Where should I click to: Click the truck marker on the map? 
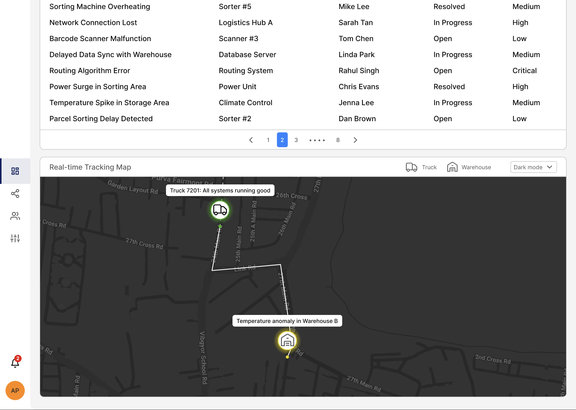point(220,210)
